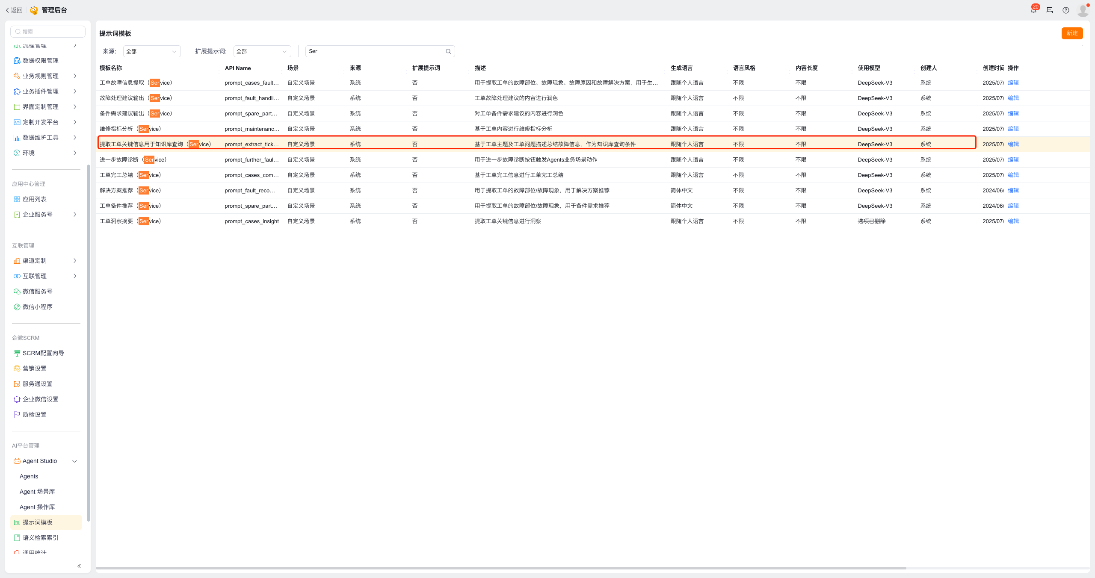The image size is (1095, 578).
Task: Open 语义检索索引 menu item
Action: tap(40, 538)
